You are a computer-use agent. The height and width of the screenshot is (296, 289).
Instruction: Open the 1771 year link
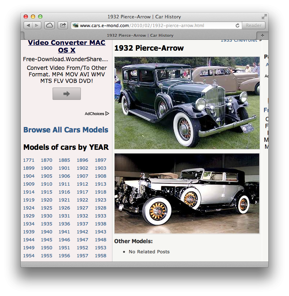coord(29,160)
